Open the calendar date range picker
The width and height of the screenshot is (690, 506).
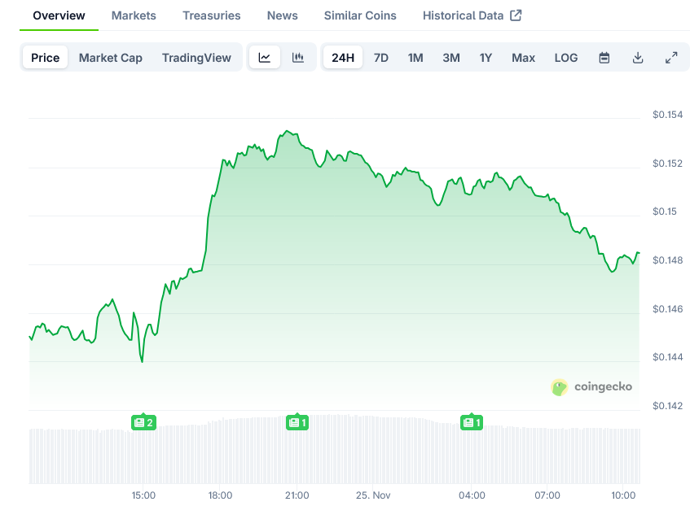point(604,58)
